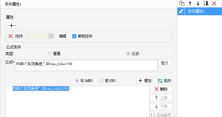
Task: Select 条件属性1 in the right list
Action: [x=203, y=11]
